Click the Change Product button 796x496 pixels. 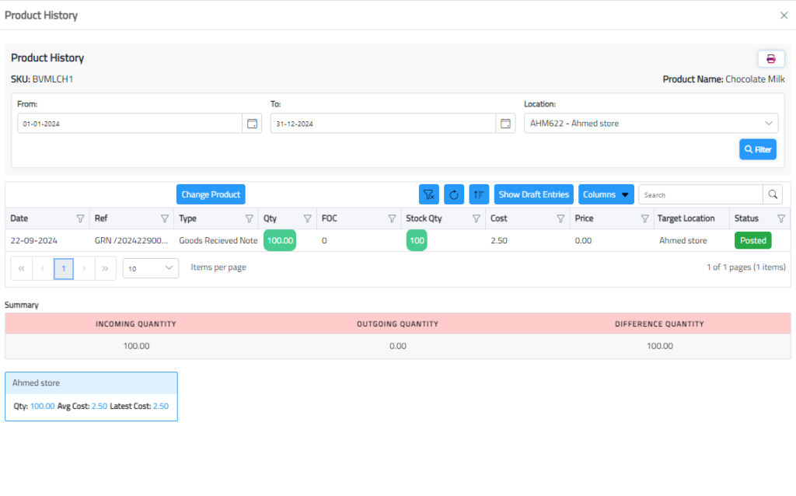pos(211,194)
